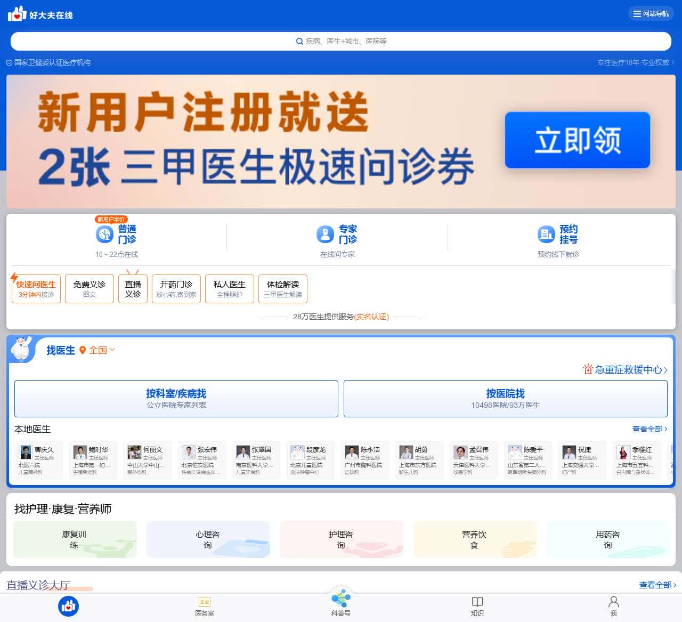Click the mascot icon beside 找医生
This screenshot has width=682, height=622.
(x=22, y=349)
